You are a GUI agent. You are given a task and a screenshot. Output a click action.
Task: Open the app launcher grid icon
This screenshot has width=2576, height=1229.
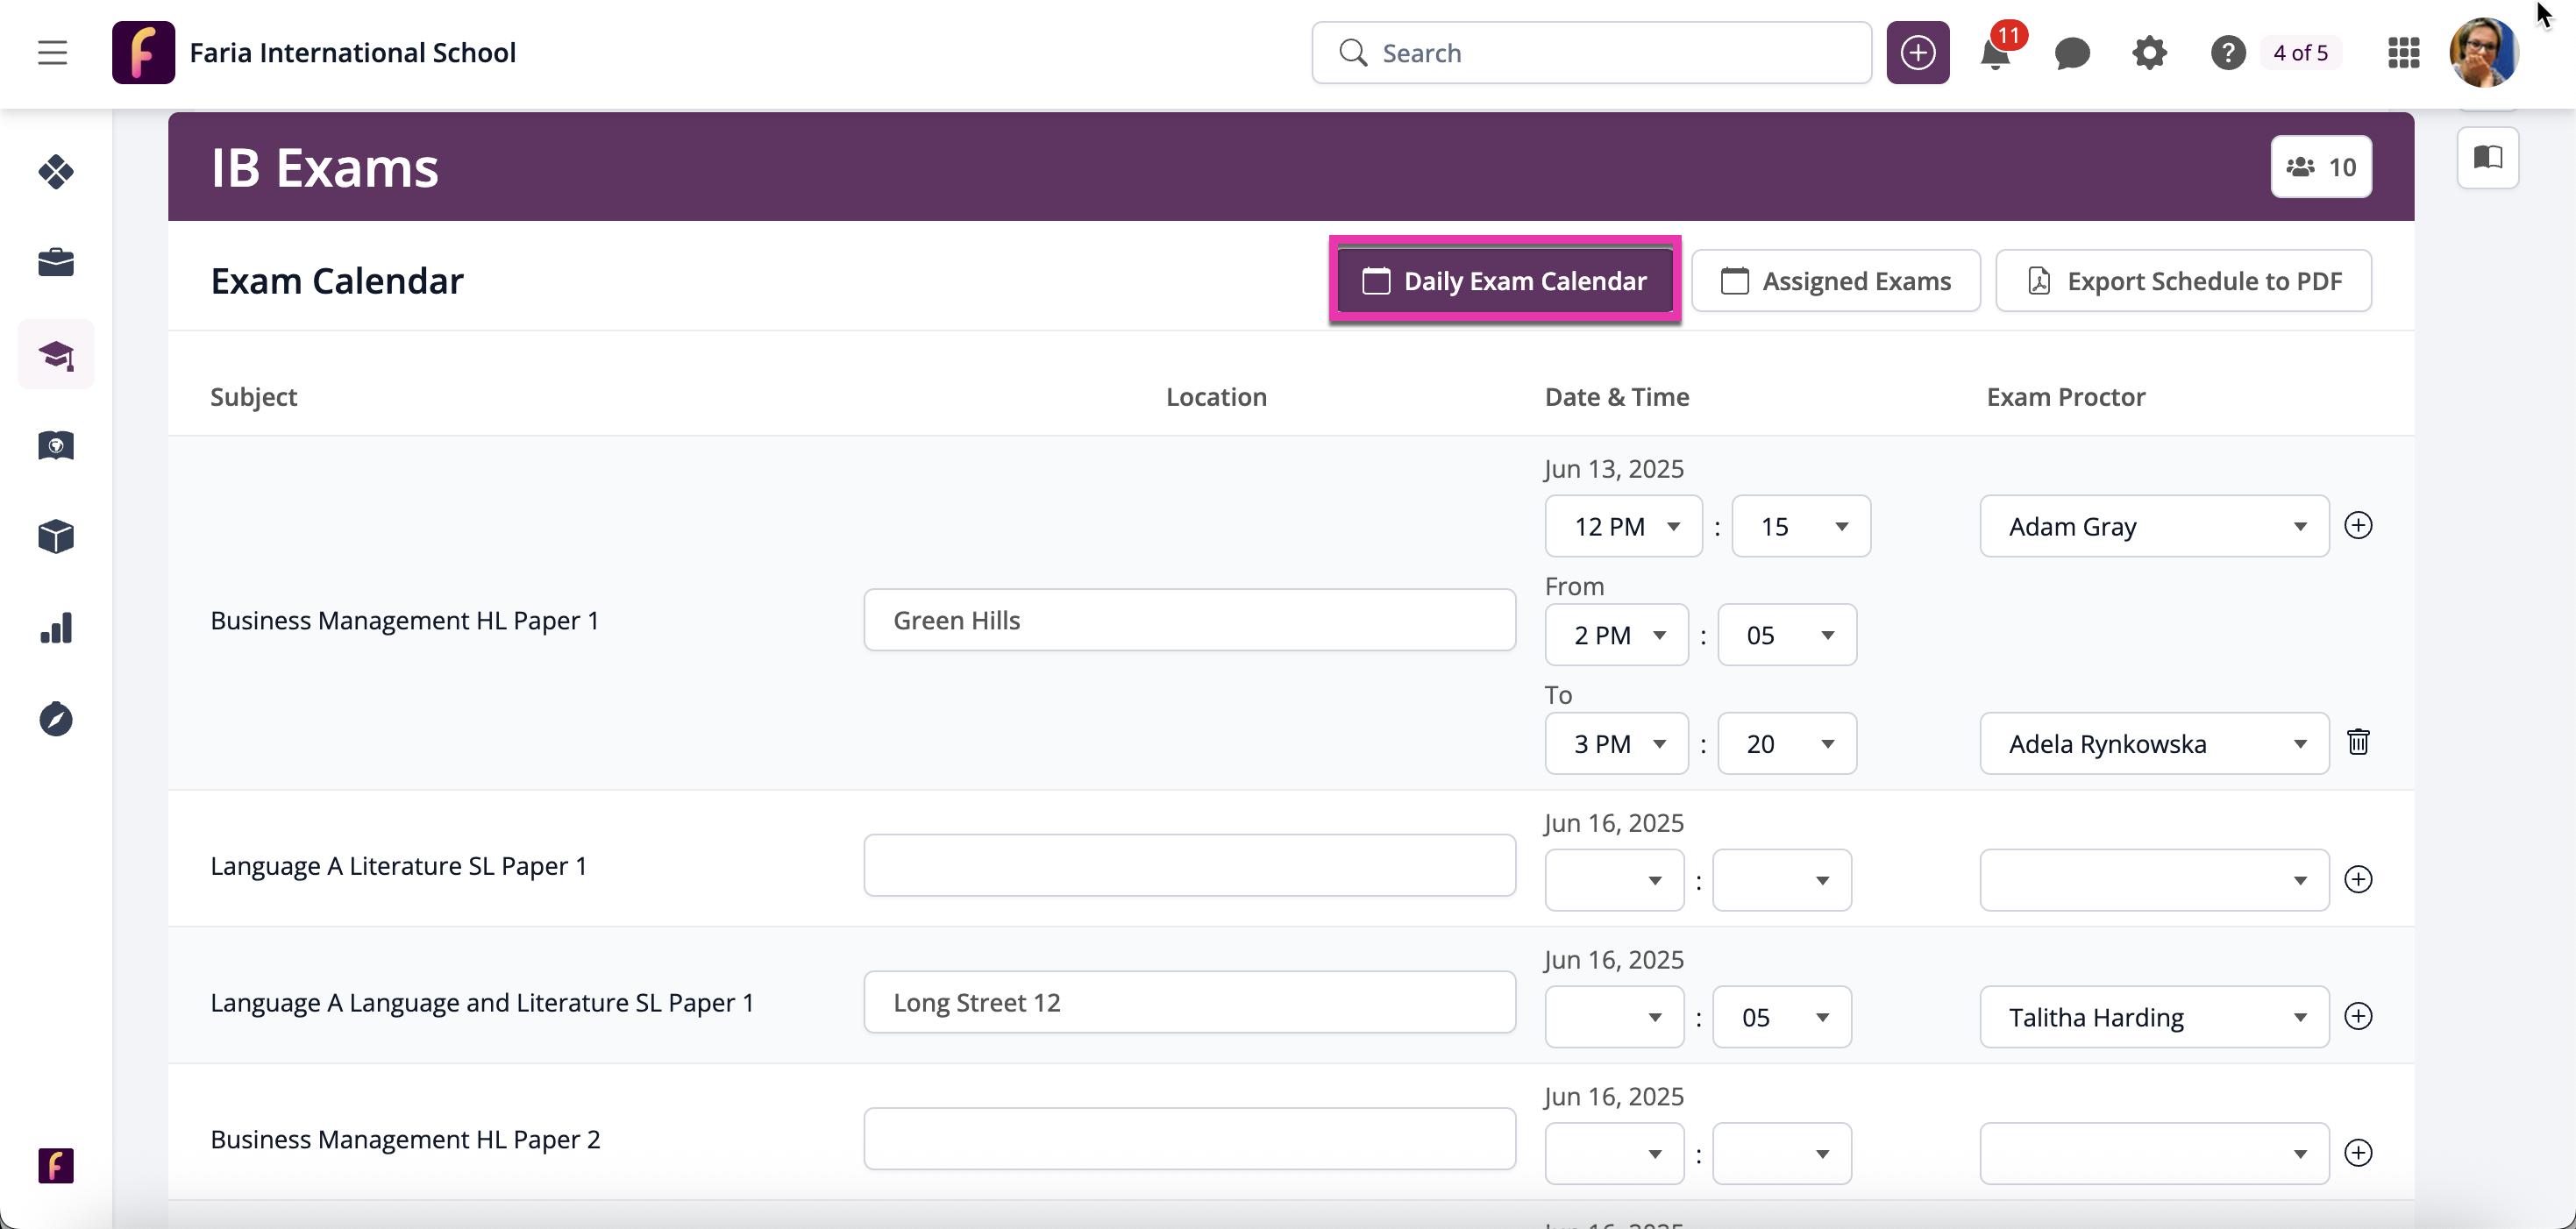tap(2403, 53)
